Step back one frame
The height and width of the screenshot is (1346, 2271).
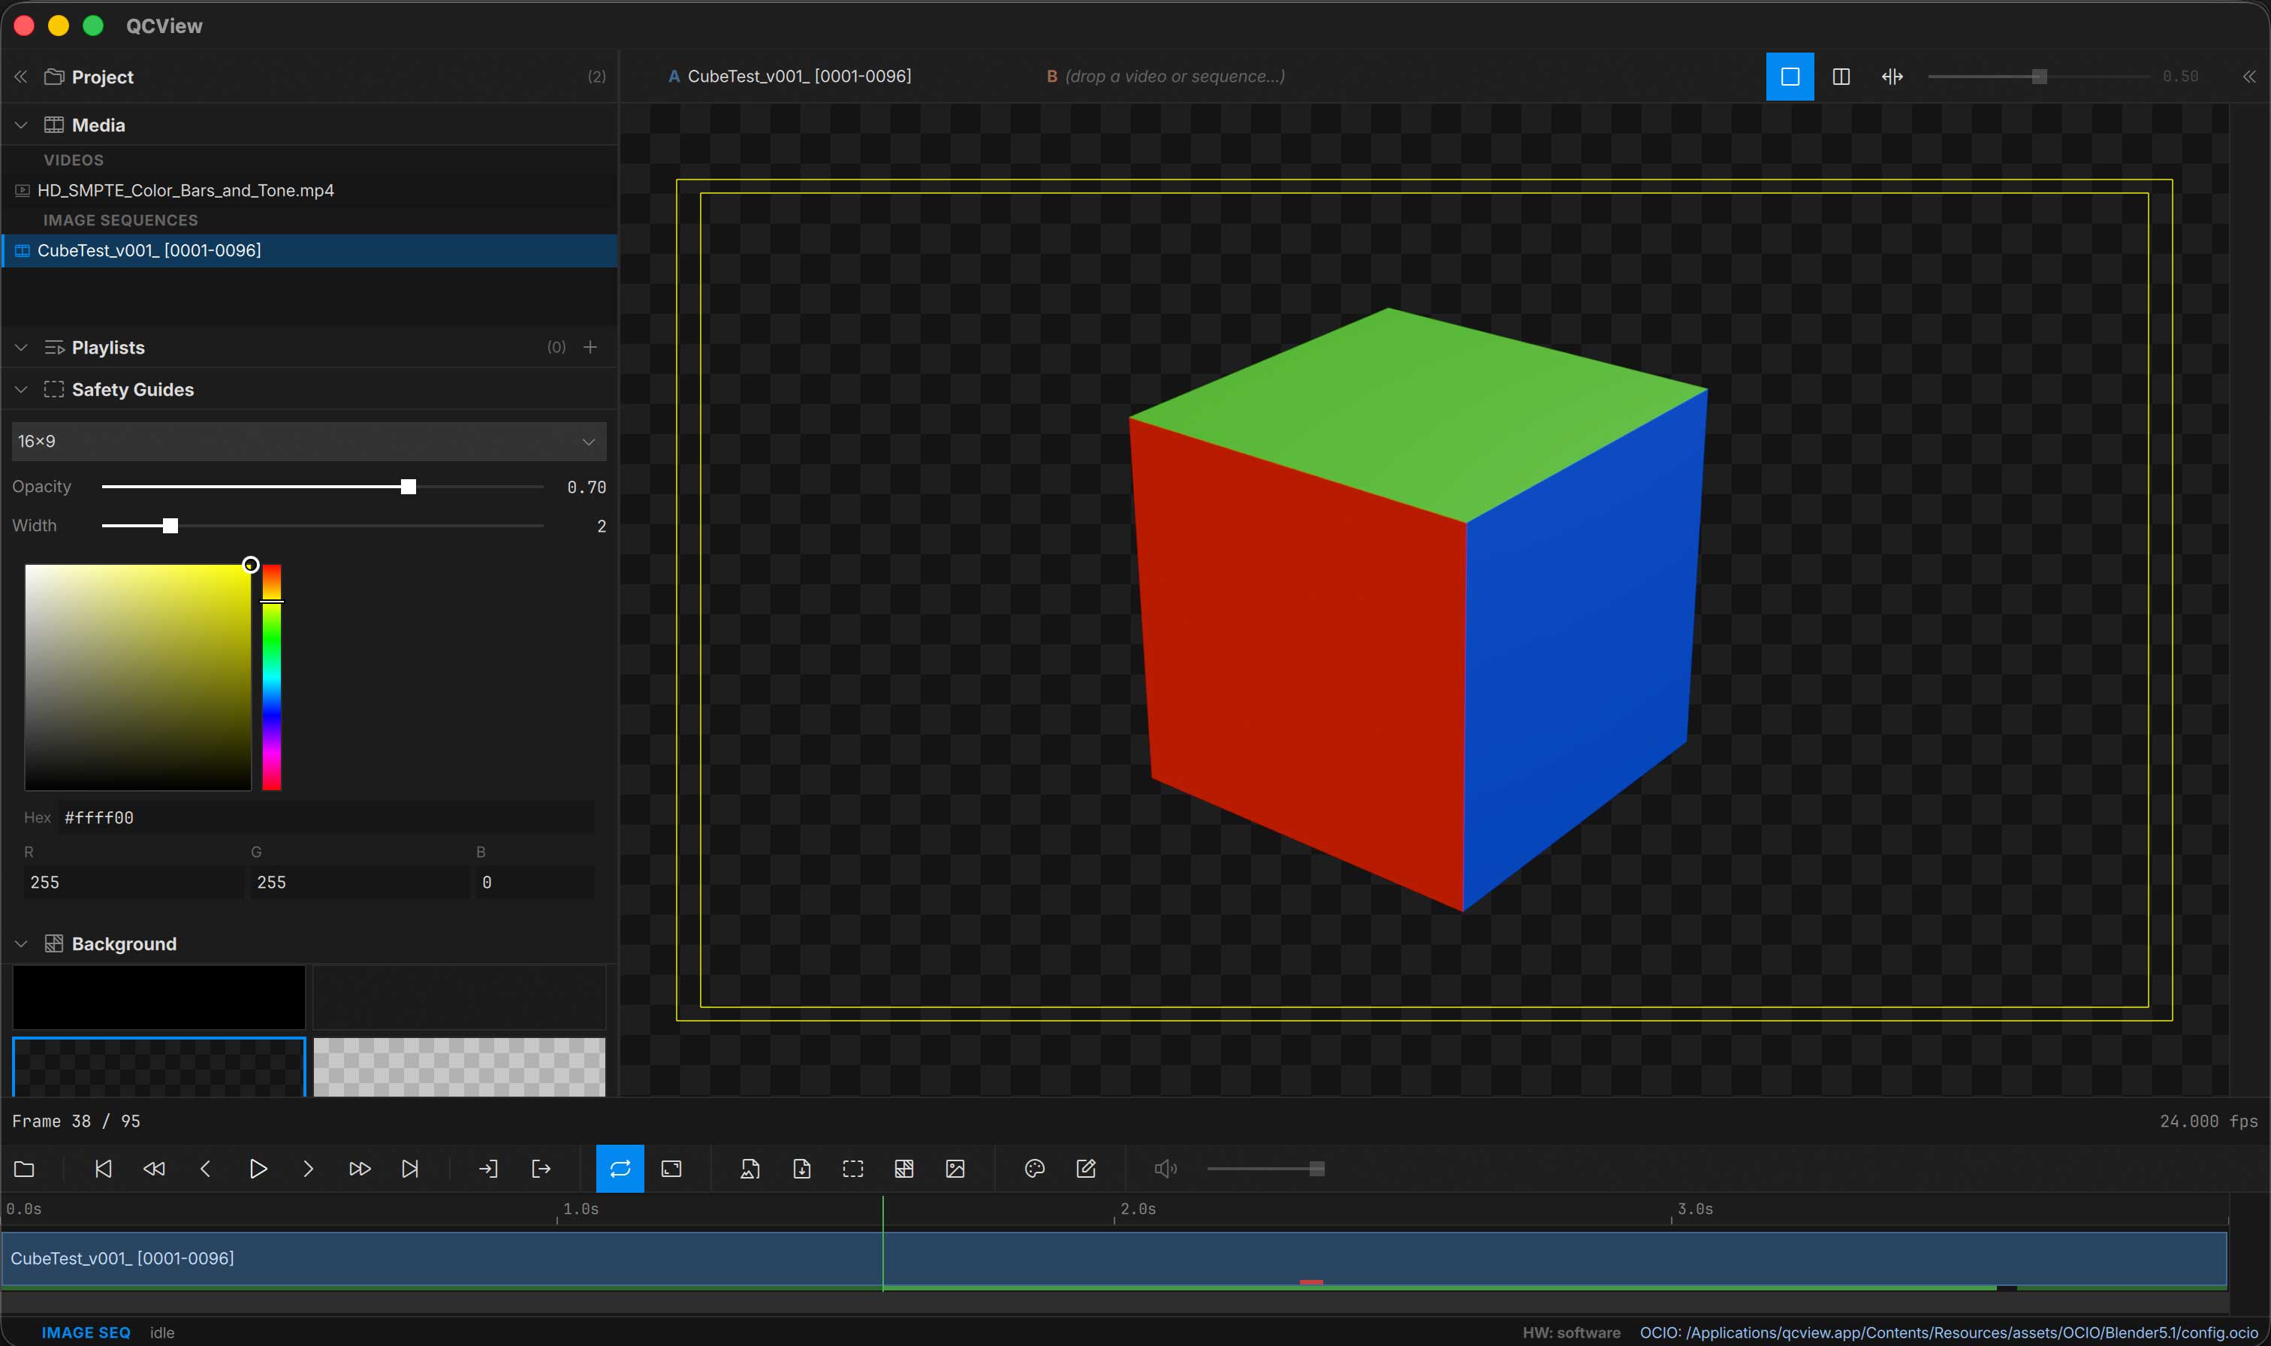pos(206,1168)
